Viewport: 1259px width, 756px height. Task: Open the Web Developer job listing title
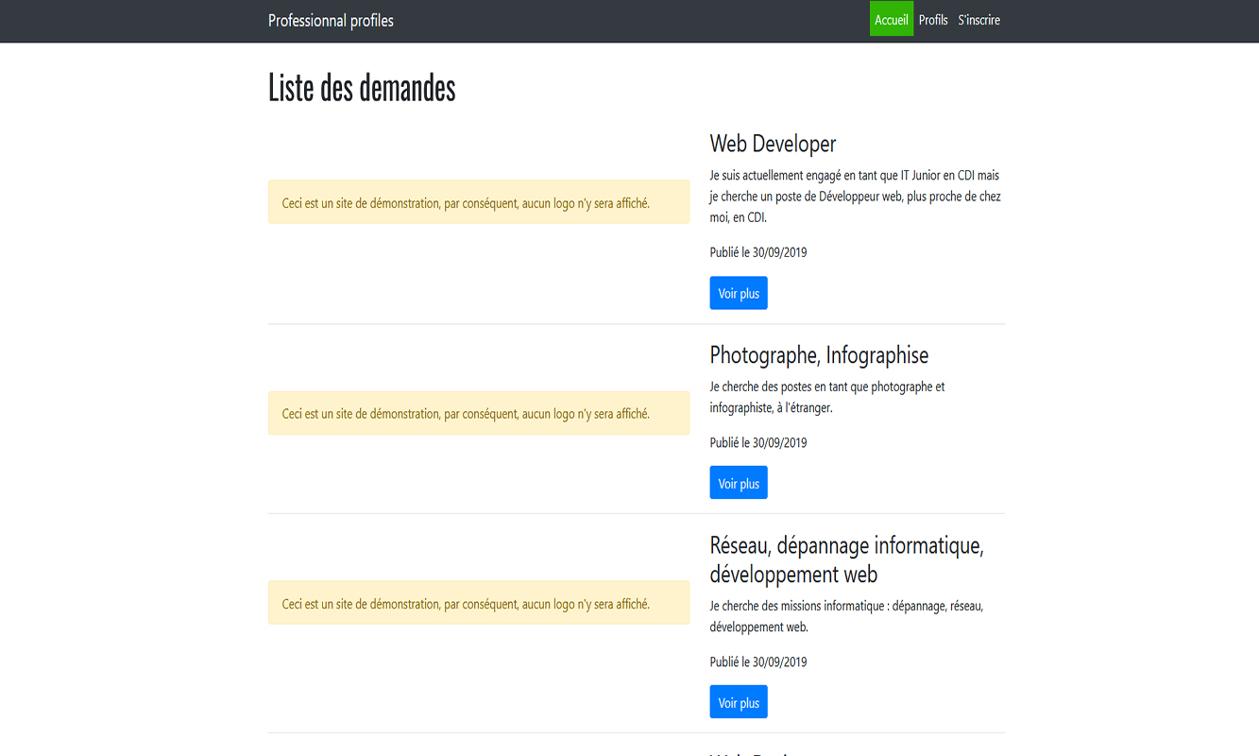[773, 144]
